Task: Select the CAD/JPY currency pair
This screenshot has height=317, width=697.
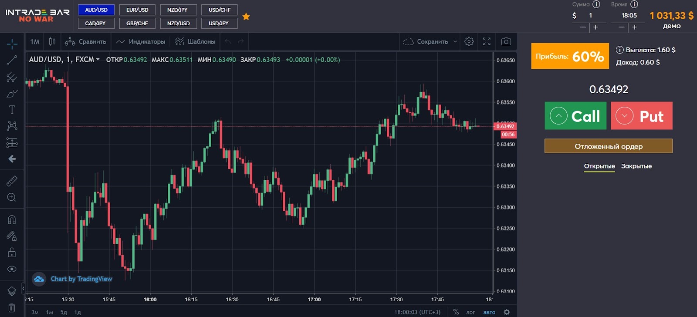Action: pyautogui.click(x=96, y=24)
